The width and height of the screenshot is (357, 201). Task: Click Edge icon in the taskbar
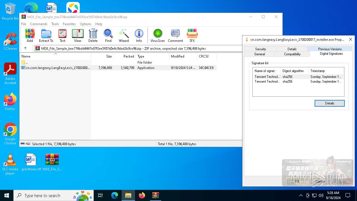tap(115, 195)
